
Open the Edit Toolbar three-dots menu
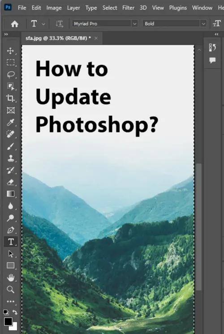(10, 301)
